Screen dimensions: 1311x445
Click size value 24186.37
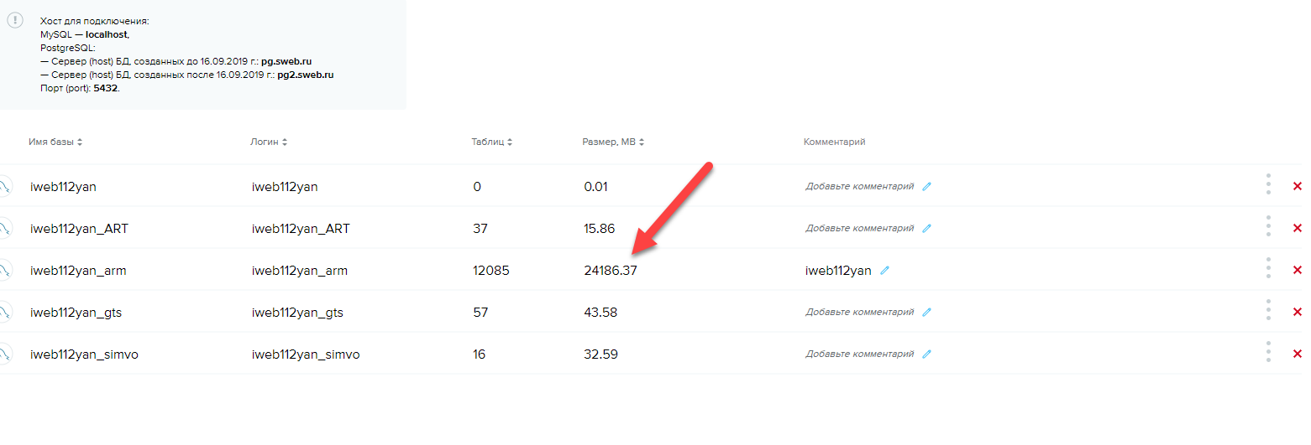point(611,270)
